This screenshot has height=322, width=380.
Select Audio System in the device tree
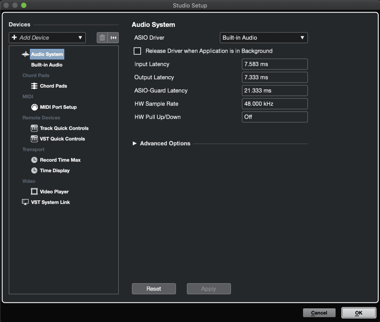(47, 54)
